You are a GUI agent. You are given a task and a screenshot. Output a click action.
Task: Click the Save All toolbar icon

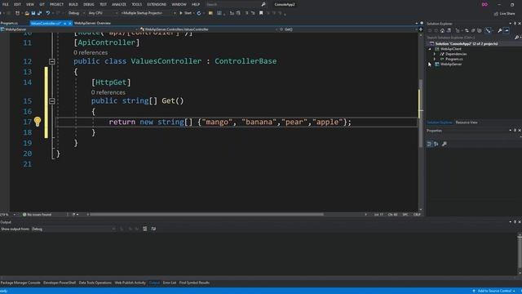pos(39,13)
